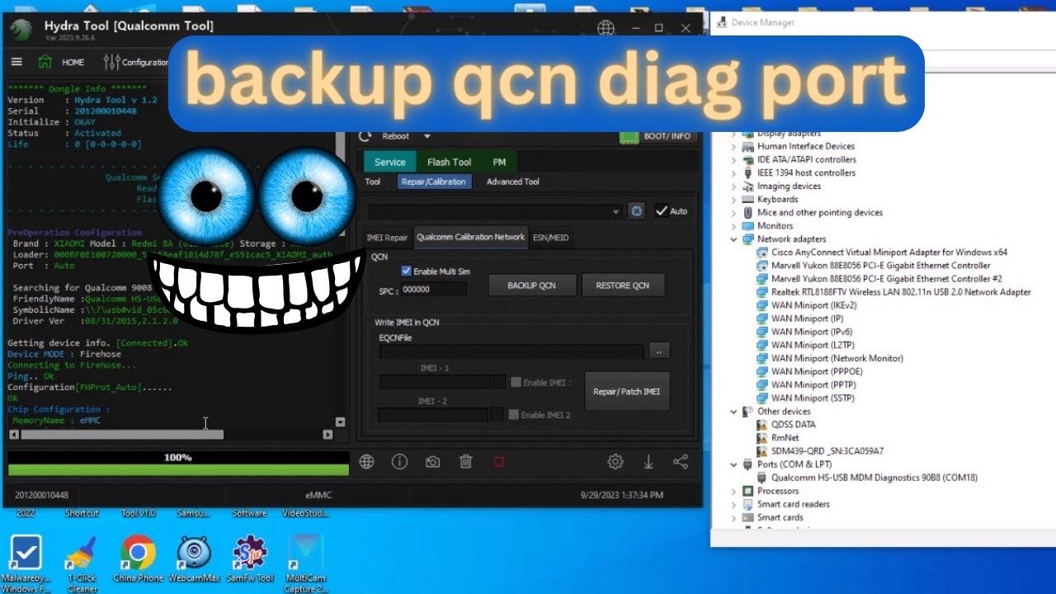
Task: Click the SPC input field
Action: tap(434, 290)
